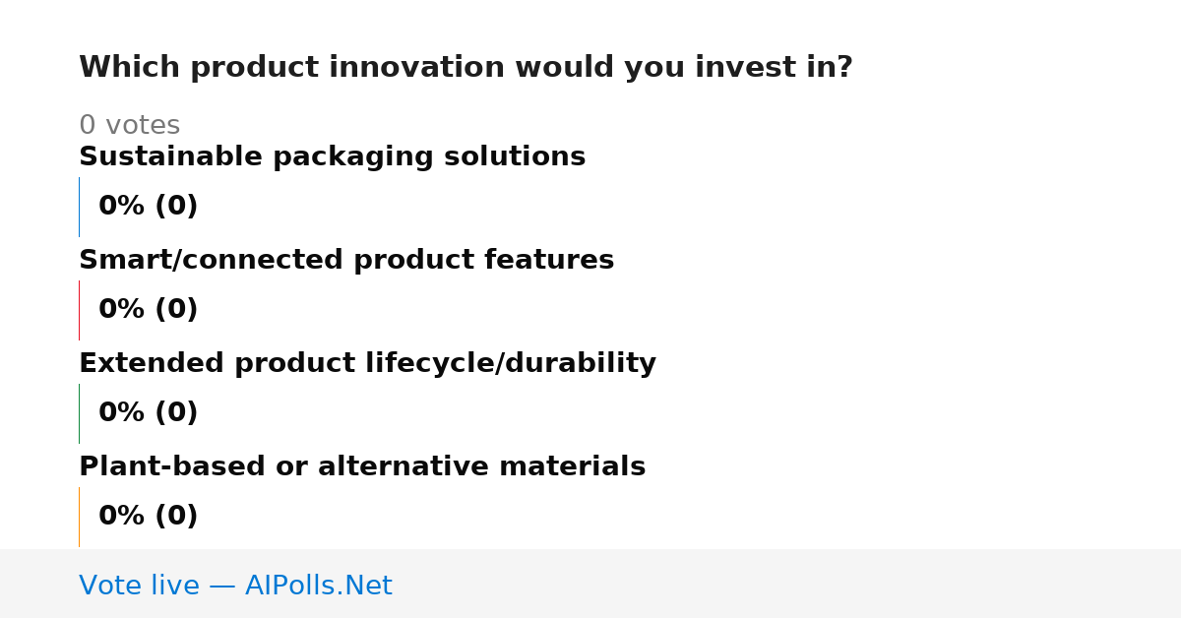This screenshot has width=1181, height=618.
Task: Open the Vote live — AIPolls.Net link
Action: tap(235, 586)
